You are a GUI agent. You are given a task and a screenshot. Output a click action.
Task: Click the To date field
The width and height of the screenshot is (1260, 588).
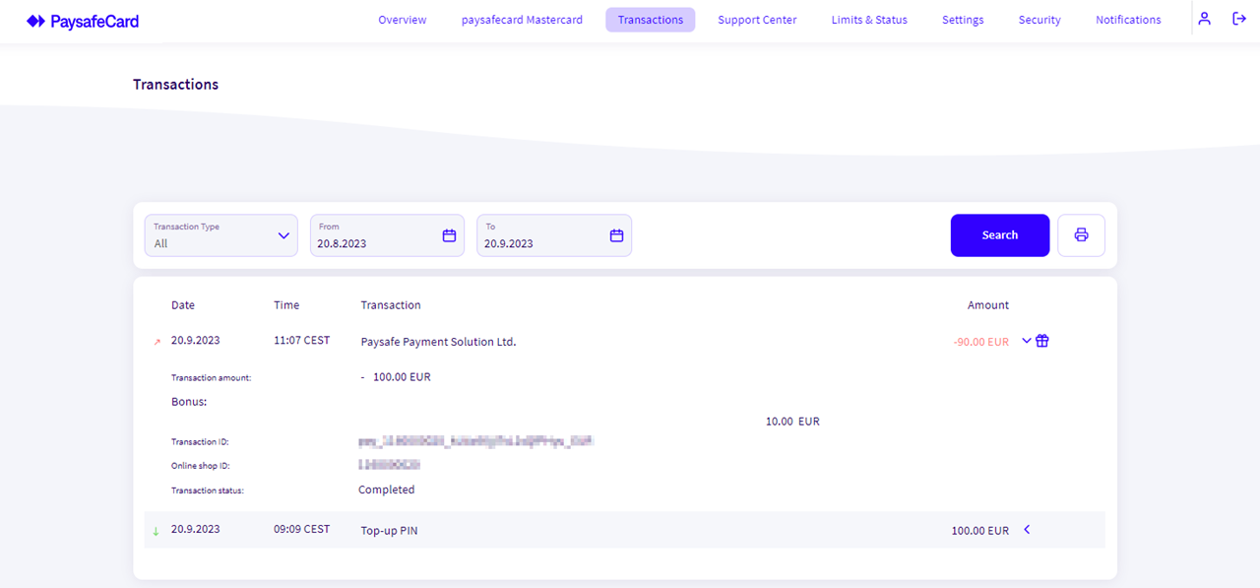pos(554,235)
